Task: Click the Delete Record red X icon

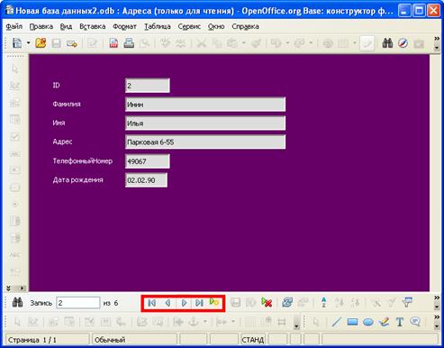Action: 267,302
